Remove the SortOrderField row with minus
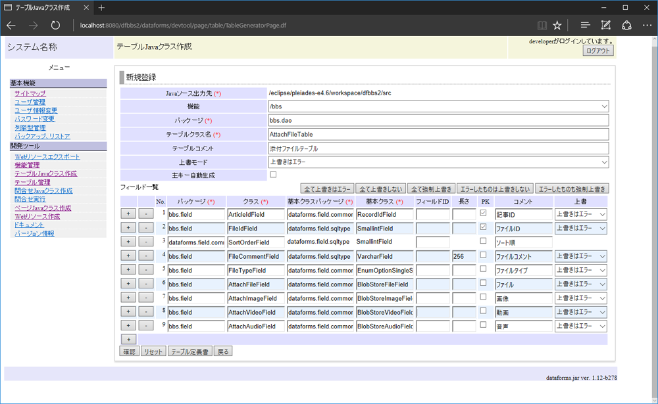This screenshot has height=404, width=658. coord(145,242)
